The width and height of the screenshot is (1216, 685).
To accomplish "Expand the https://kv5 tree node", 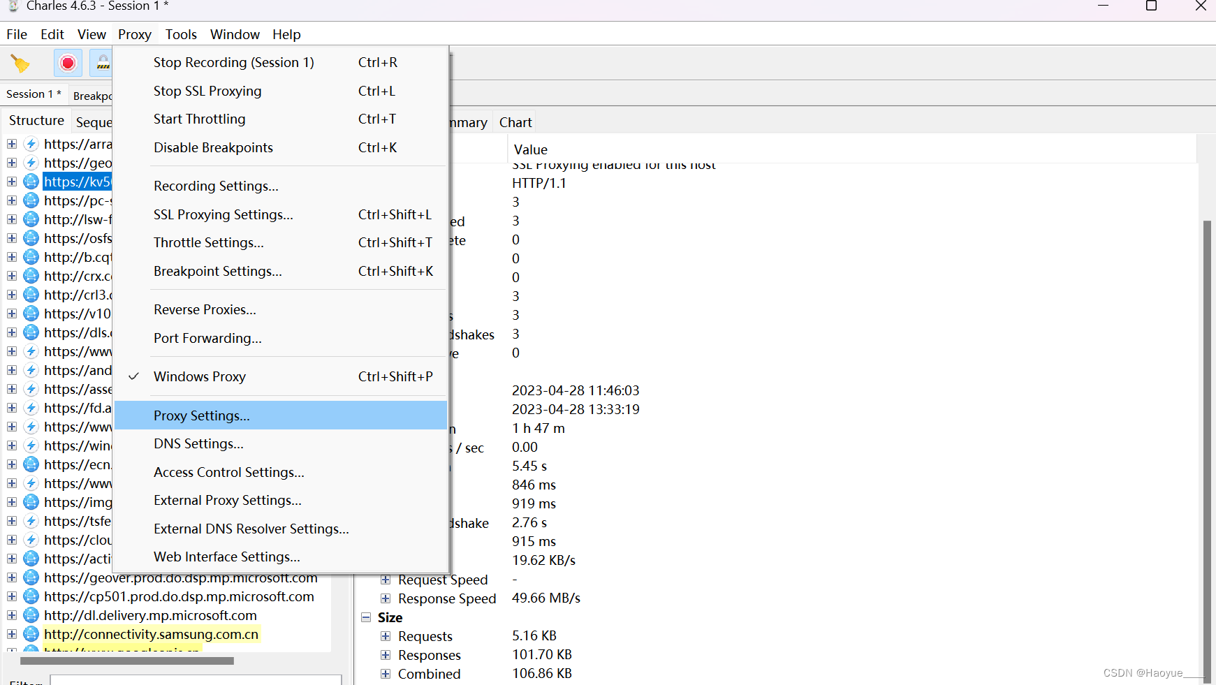I will (12, 182).
